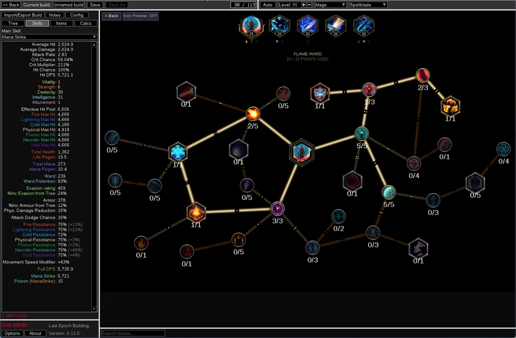The height and width of the screenshot is (338, 516).
Task: Click the Unnamed build name field
Action: point(68,5)
